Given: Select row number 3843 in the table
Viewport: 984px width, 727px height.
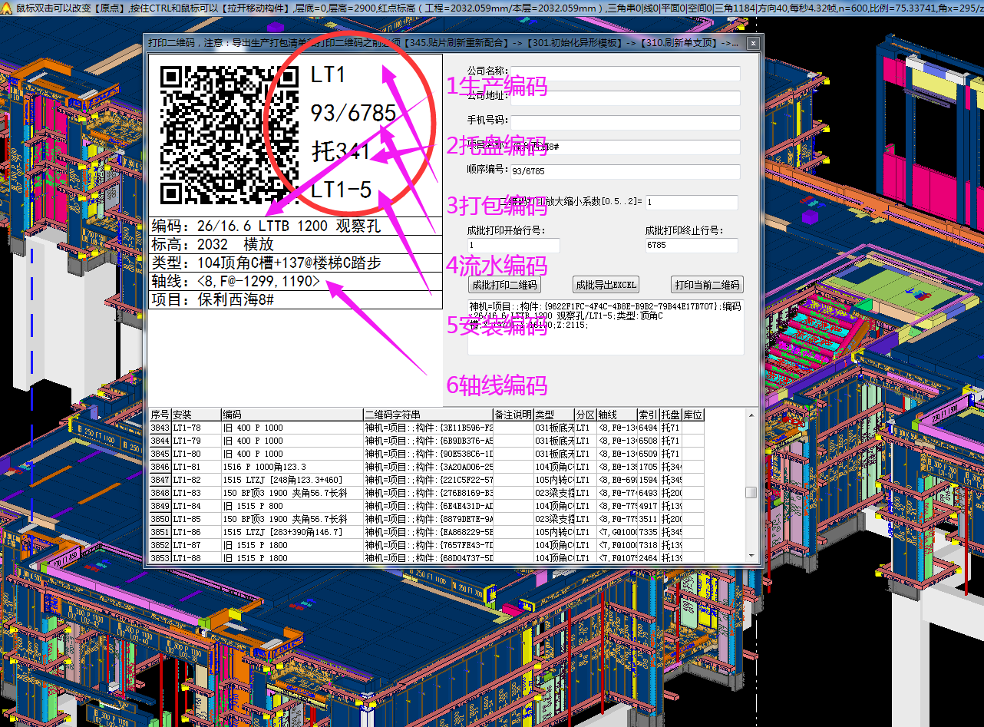Looking at the screenshot, I should point(159,428).
